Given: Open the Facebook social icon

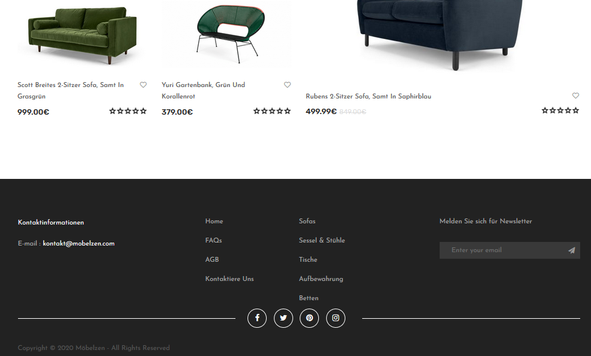Looking at the screenshot, I should (257, 318).
